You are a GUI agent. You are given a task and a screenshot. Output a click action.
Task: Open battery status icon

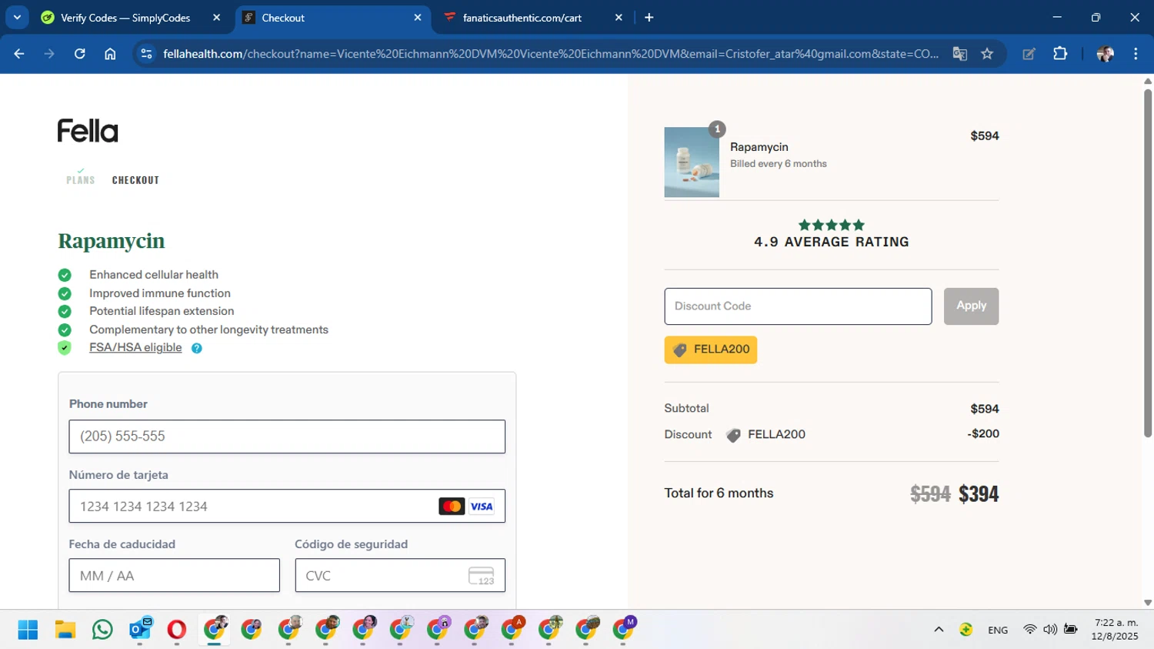pyautogui.click(x=1070, y=630)
